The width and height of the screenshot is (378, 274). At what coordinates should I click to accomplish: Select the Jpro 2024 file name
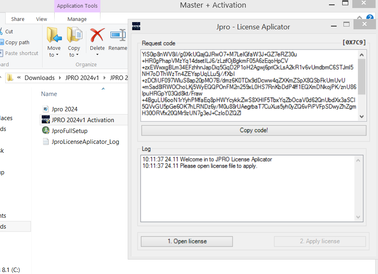pyautogui.click(x=64, y=109)
